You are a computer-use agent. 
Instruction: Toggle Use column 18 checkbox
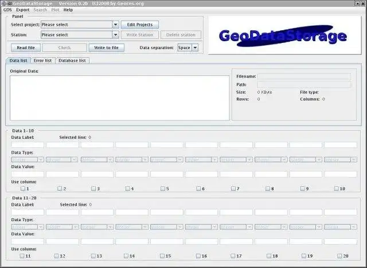pyautogui.click(x=269, y=256)
